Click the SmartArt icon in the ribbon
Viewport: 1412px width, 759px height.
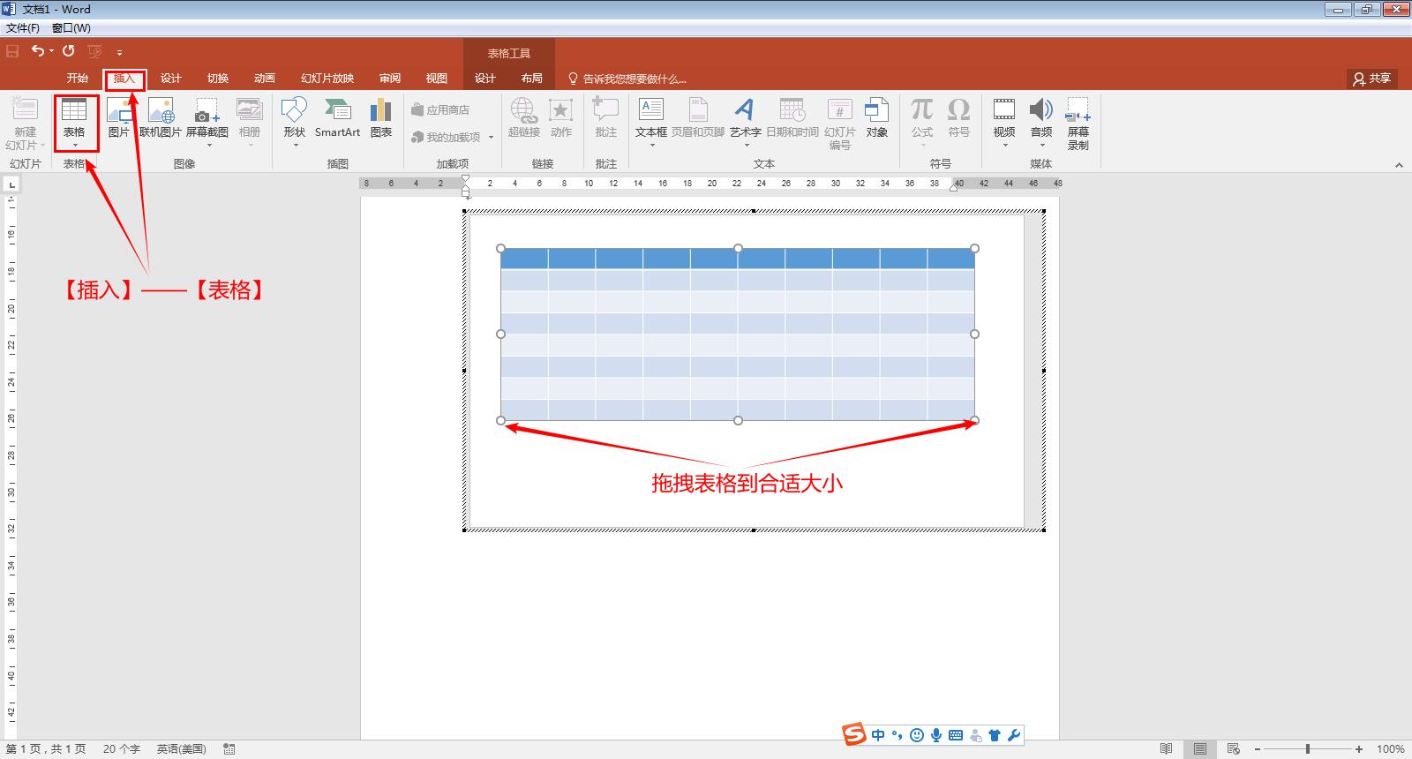point(337,118)
